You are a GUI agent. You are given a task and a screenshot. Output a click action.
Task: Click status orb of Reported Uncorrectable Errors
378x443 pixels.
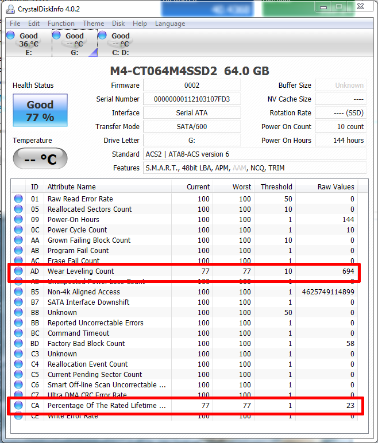[x=18, y=322]
